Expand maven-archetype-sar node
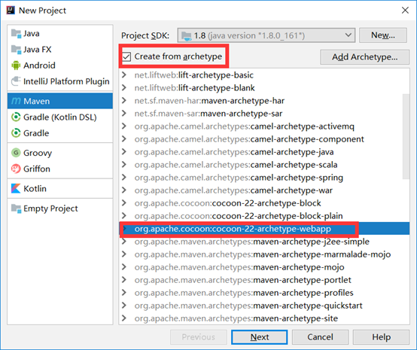This screenshot has width=417, height=350. point(124,113)
